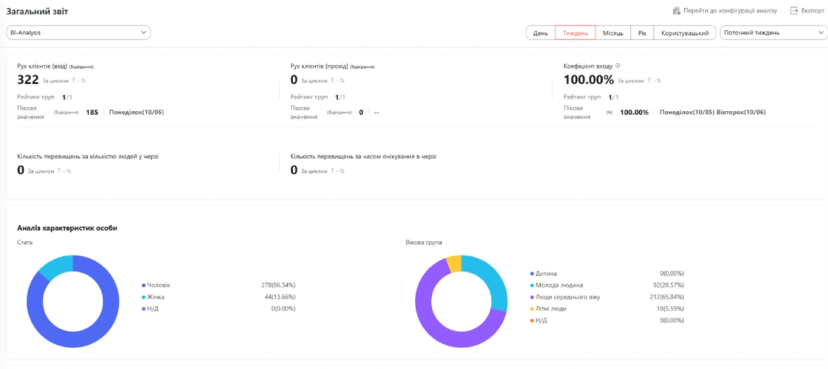Click the 278(86.34%) male value

click(278, 285)
